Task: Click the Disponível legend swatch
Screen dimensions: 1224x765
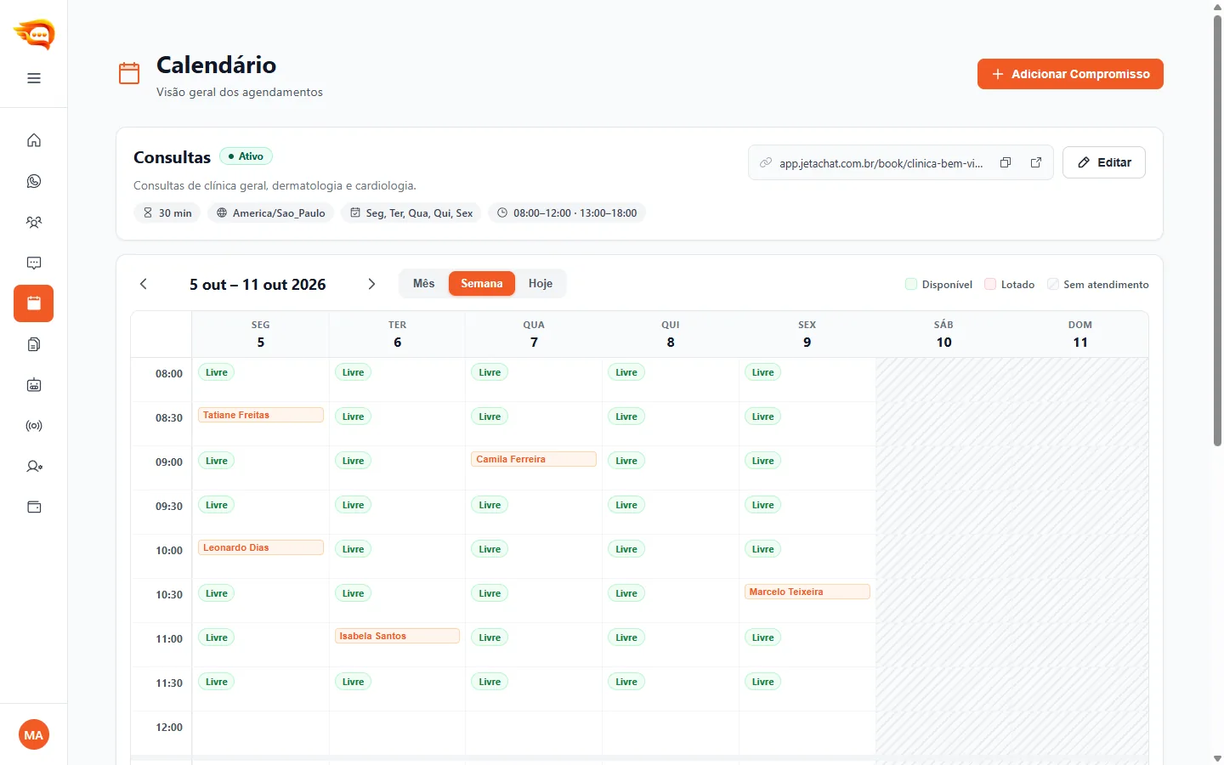Action: tap(911, 284)
